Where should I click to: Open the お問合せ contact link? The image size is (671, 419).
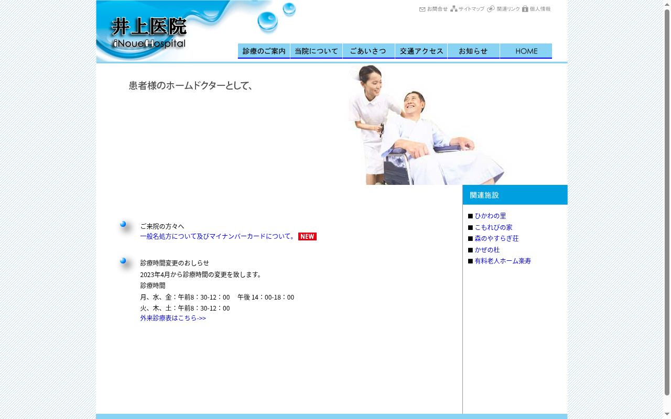[437, 9]
